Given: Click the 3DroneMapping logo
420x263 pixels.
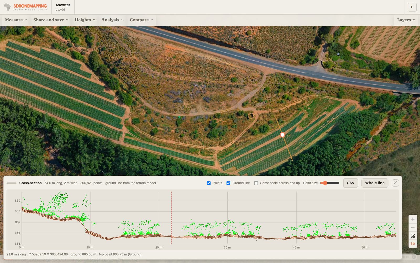Looking at the screenshot, I should click(26, 7).
